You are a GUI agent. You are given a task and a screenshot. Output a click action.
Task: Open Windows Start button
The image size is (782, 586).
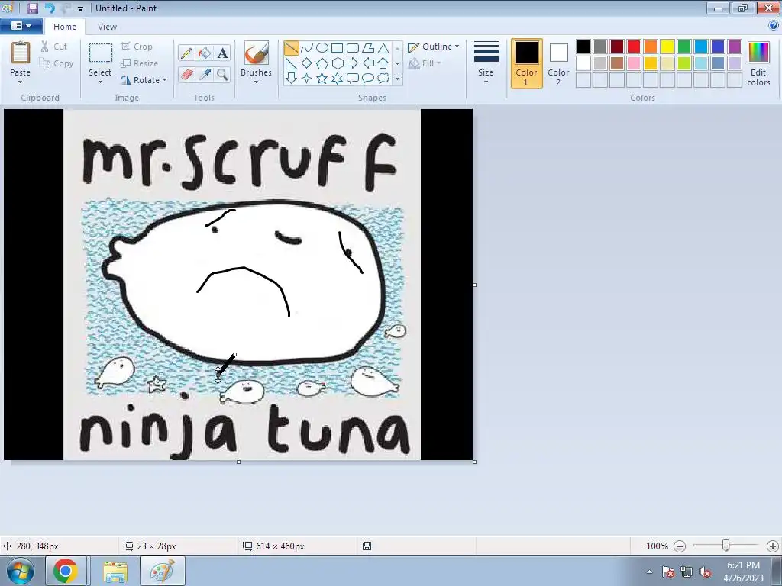click(21, 571)
